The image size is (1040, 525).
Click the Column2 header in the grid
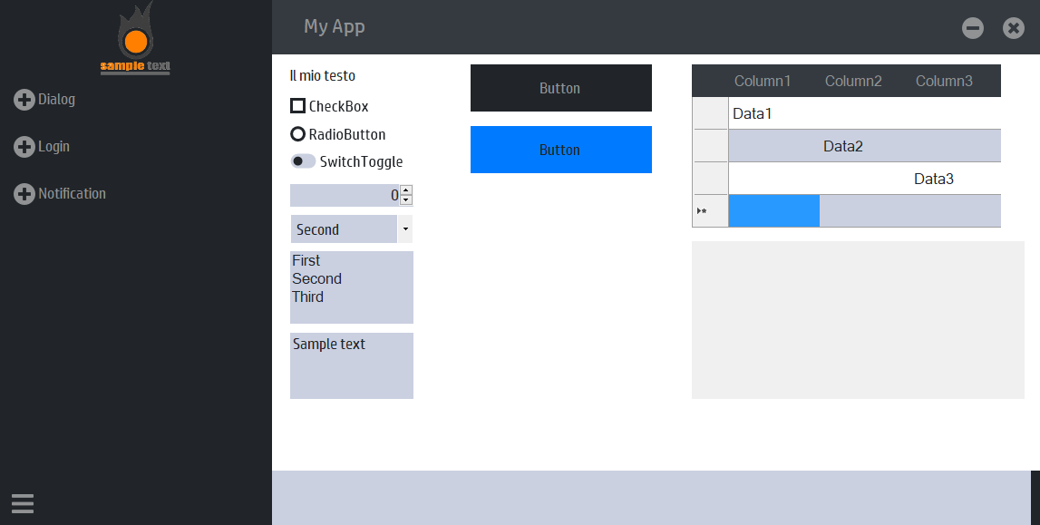853,81
